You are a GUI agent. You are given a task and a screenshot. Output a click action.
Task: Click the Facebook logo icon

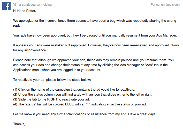click(x=6, y=6)
